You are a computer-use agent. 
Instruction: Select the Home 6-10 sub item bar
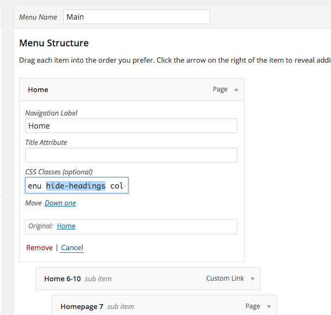click(148, 278)
